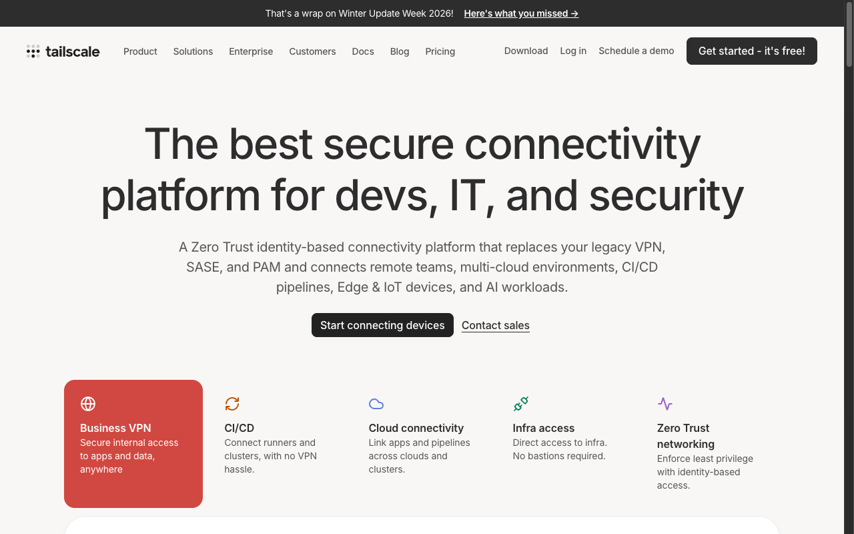Viewport: 854px width, 534px height.
Task: Click Log in
Action: coord(573,51)
